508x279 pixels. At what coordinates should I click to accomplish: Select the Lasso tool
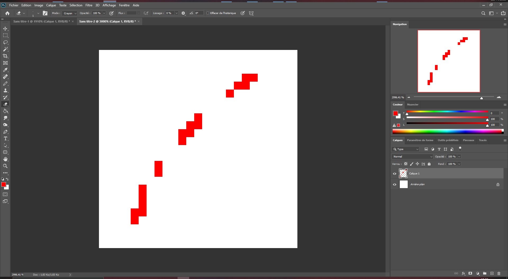click(x=5, y=42)
